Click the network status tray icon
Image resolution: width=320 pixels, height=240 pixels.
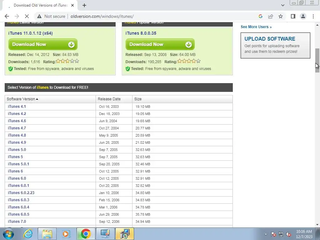pyautogui.click(x=281, y=234)
